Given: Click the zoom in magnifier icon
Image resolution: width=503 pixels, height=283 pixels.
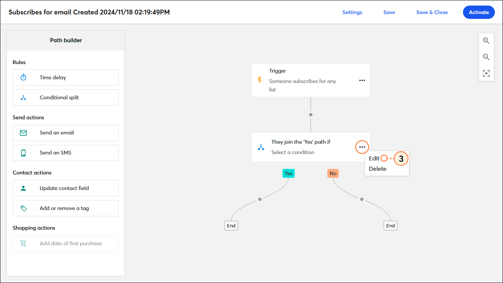Looking at the screenshot, I should [486, 41].
